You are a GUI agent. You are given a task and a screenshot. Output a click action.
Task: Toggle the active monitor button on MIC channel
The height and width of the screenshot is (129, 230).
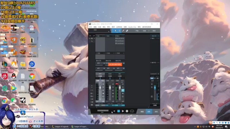pos(123,90)
